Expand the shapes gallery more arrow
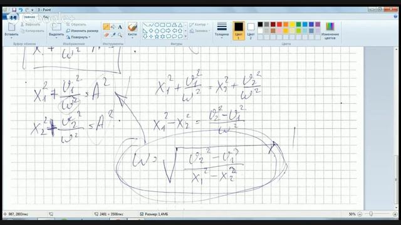 pos(185,37)
